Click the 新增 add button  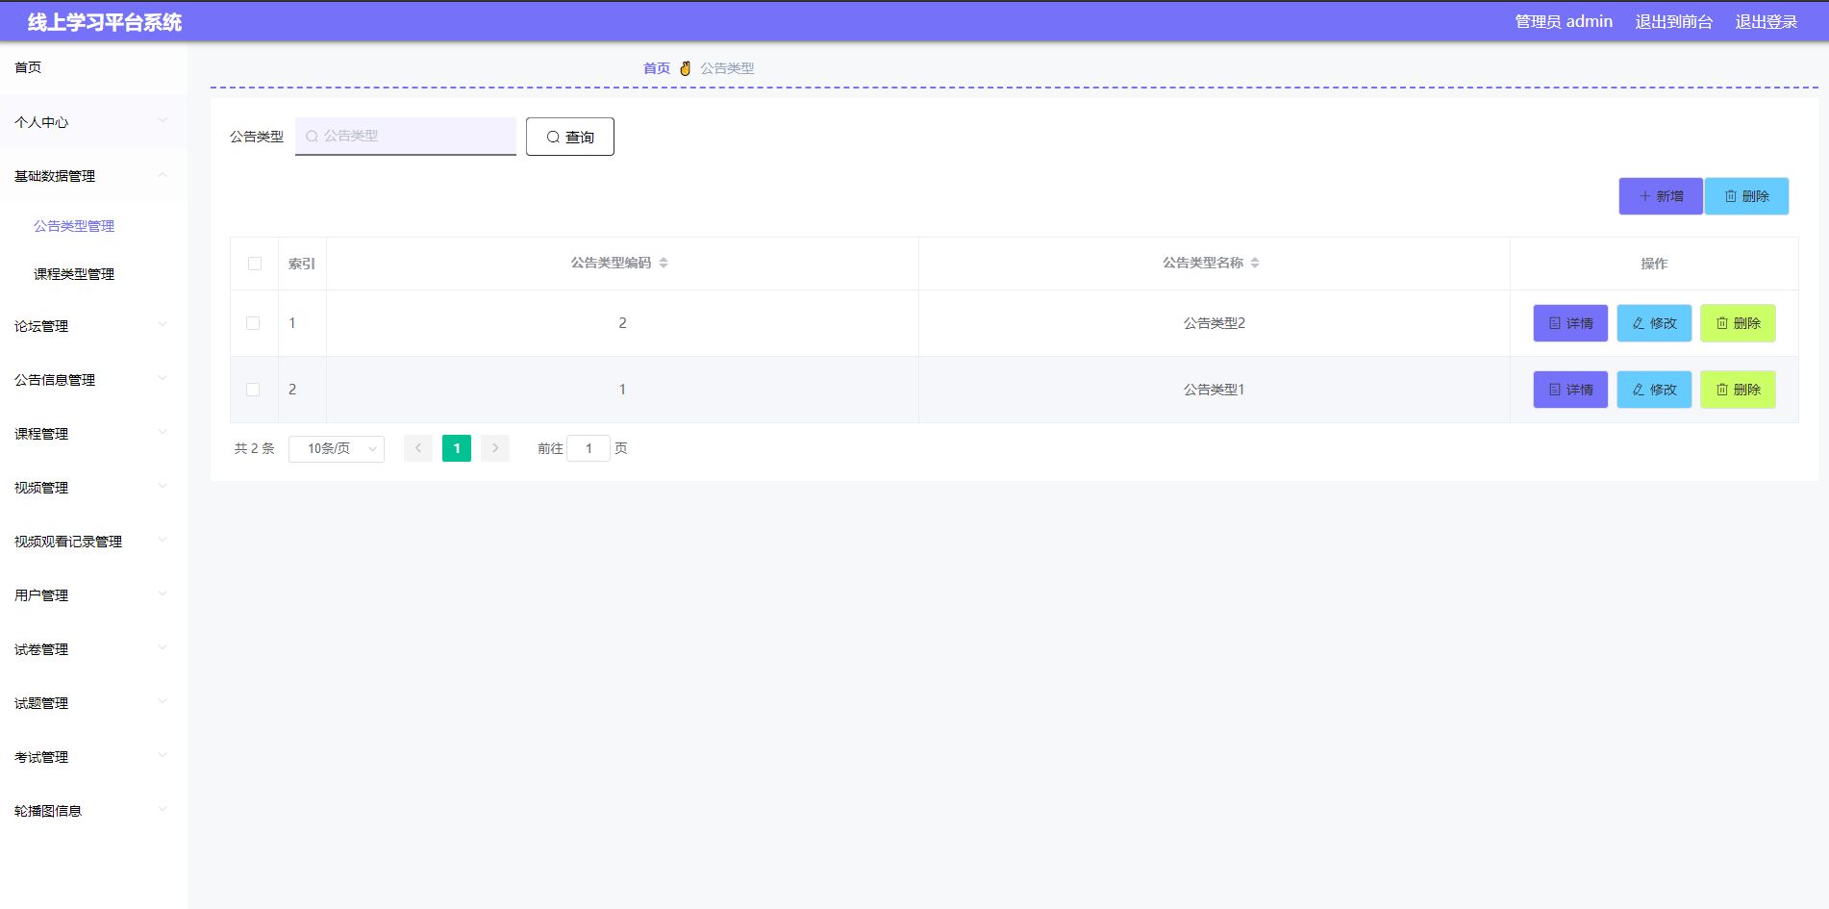point(1661,196)
